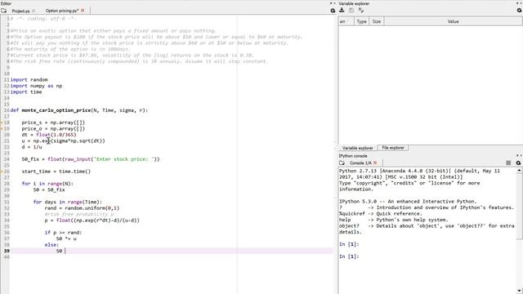Sort by the Size column header
The width and height of the screenshot is (523, 294).
coord(377,21)
